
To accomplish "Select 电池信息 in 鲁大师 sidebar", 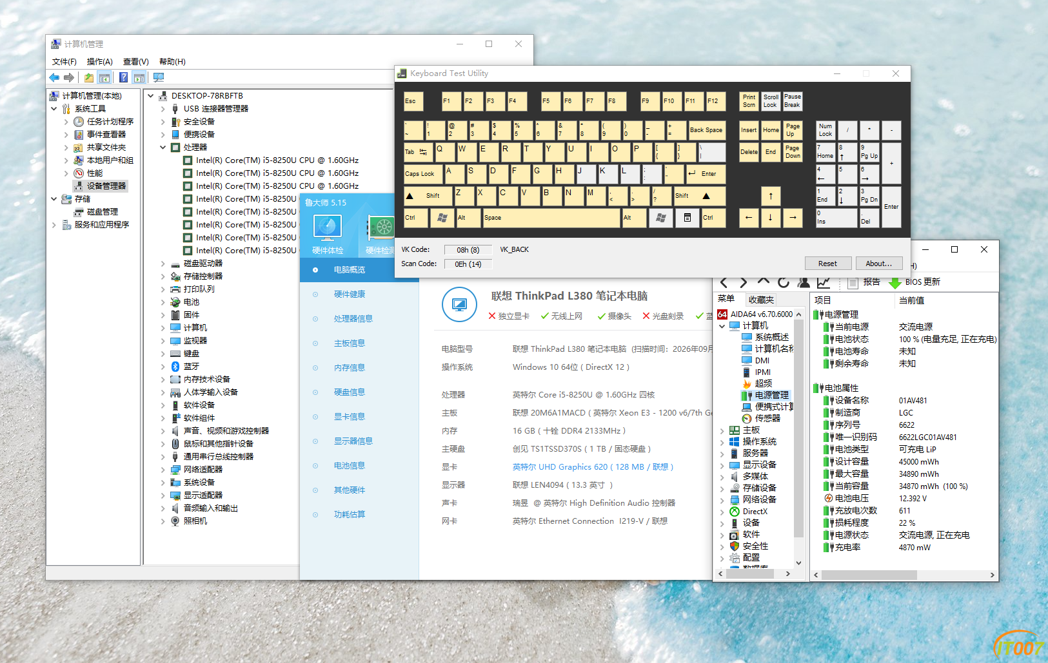I will (359, 466).
